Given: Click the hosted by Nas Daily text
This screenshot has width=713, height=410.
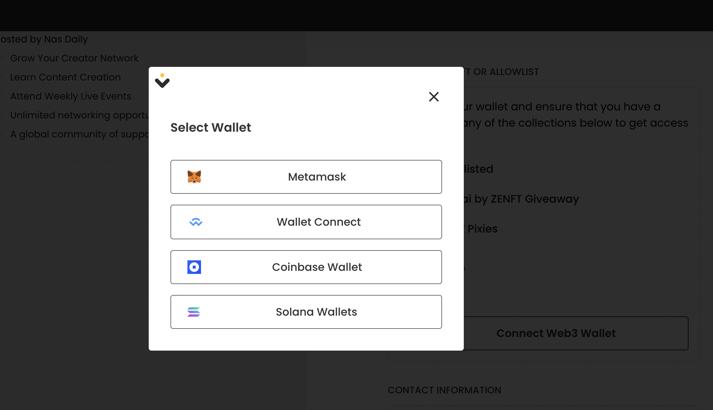Looking at the screenshot, I should point(44,39).
